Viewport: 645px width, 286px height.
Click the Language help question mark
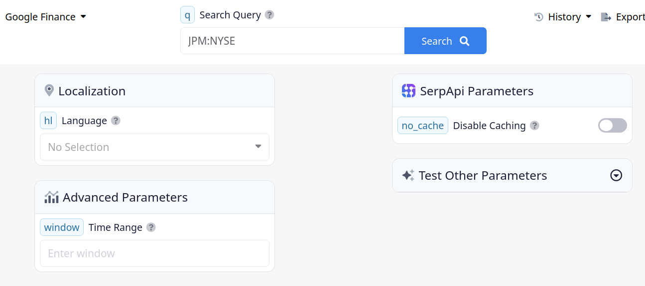click(x=116, y=121)
